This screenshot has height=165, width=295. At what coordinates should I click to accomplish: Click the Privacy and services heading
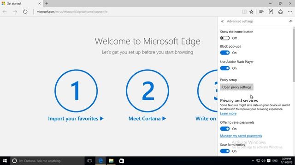(x=239, y=100)
